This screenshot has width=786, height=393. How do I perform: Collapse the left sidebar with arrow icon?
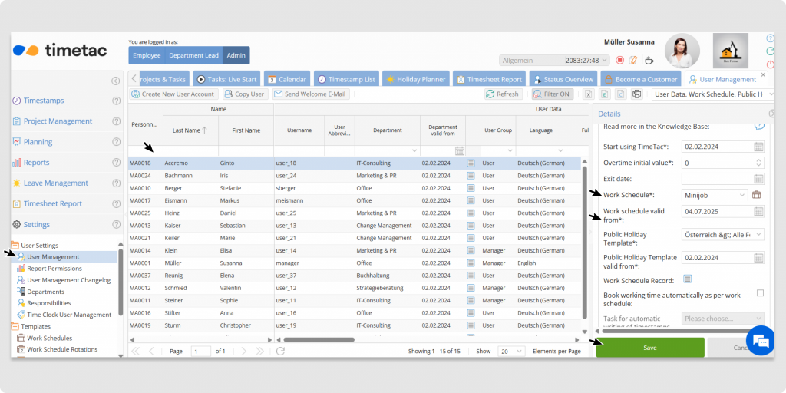(x=115, y=81)
